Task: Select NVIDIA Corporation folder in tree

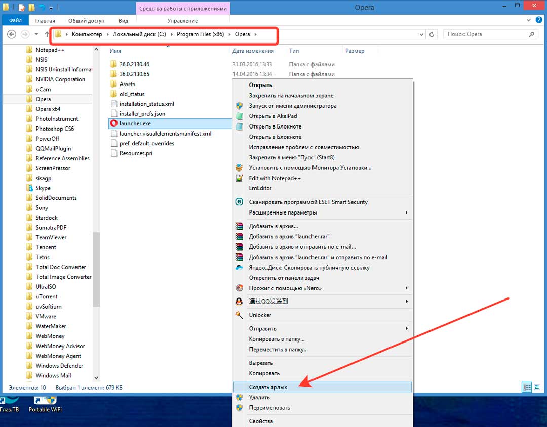Action: tap(60, 79)
